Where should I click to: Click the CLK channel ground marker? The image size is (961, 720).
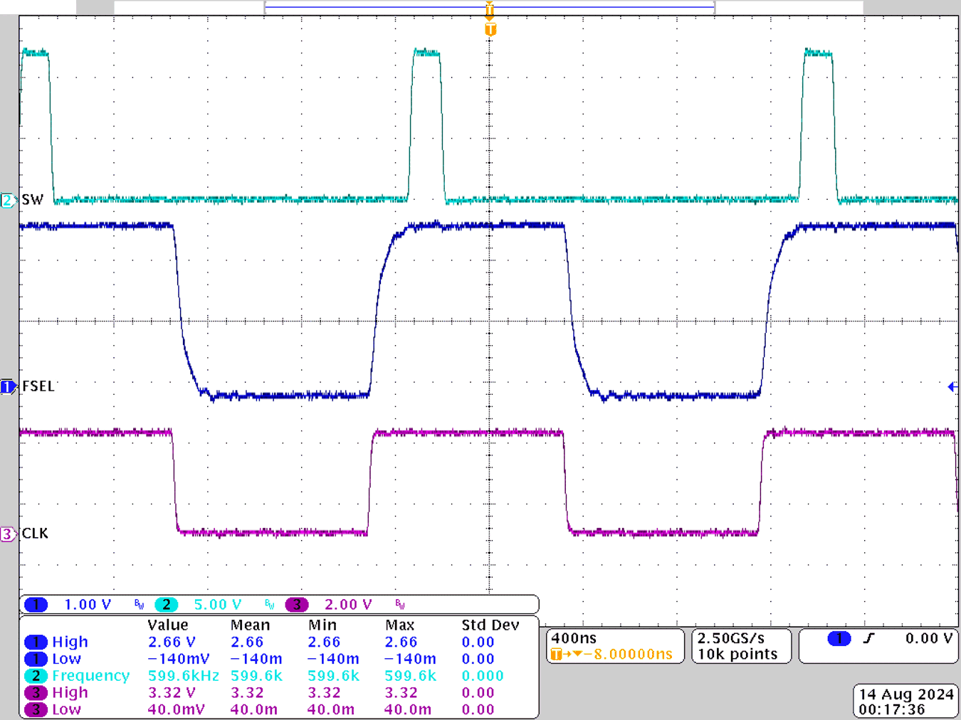click(9, 534)
